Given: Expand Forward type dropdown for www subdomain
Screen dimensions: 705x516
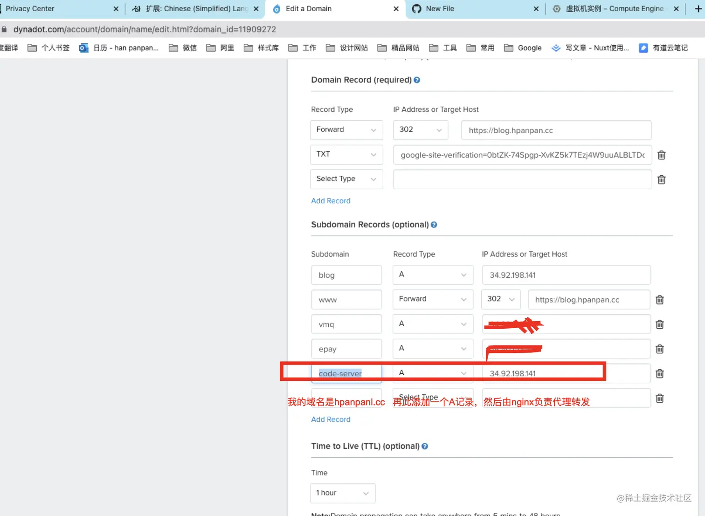Looking at the screenshot, I should (433, 300).
